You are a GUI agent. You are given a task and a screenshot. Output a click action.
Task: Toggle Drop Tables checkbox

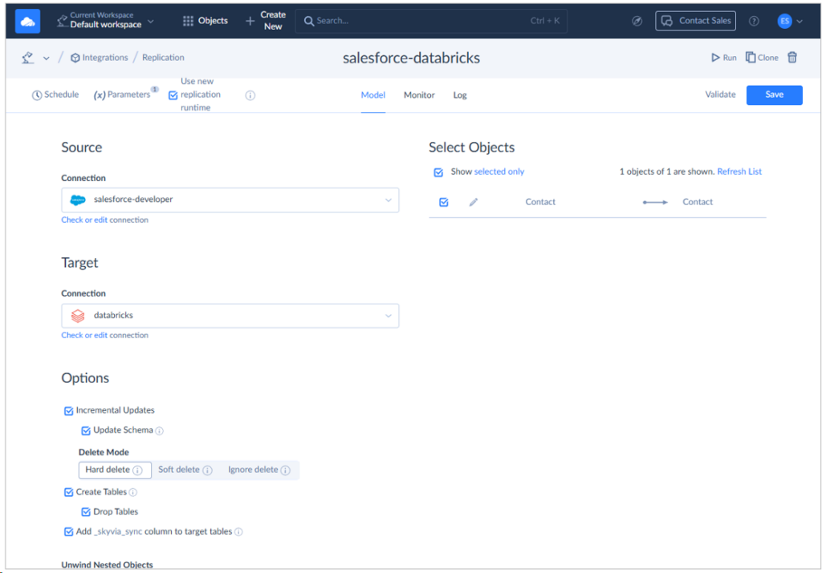pos(85,512)
